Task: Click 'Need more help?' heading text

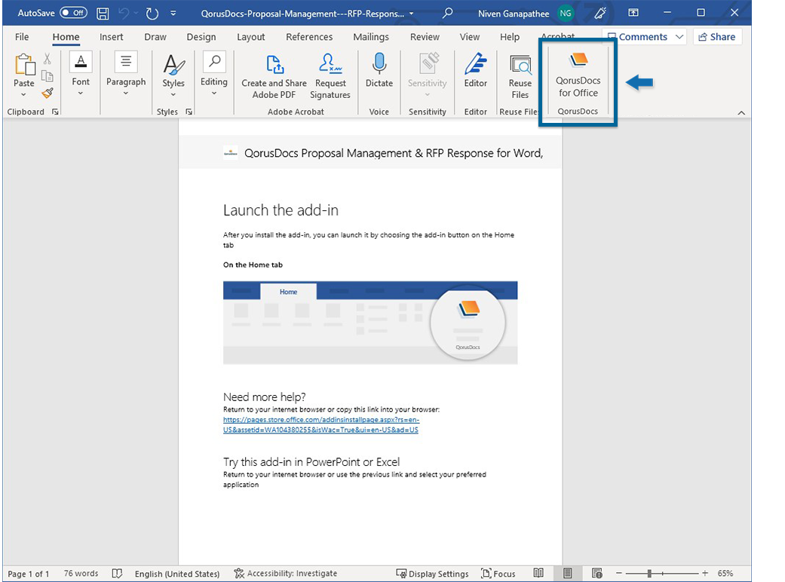Action: [265, 397]
